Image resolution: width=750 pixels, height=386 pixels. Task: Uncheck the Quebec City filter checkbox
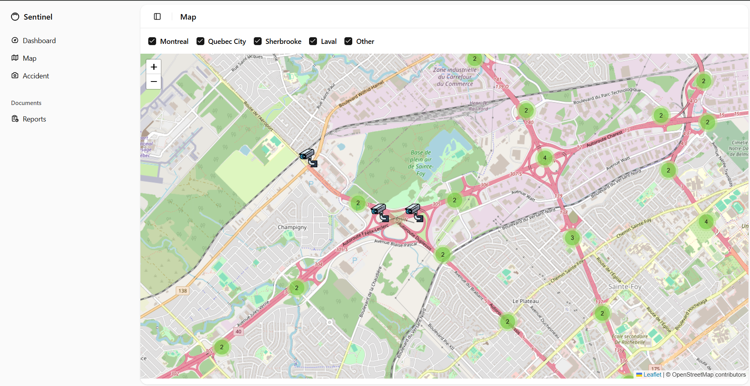point(200,41)
